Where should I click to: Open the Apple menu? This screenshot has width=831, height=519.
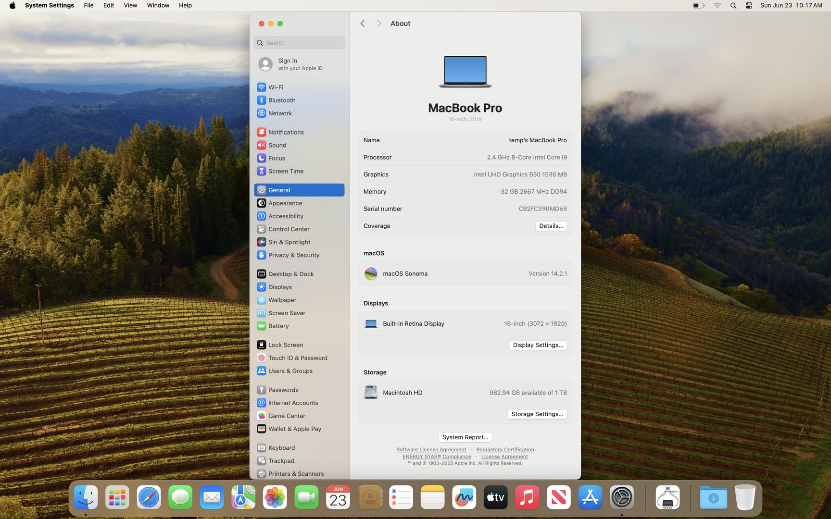[13, 5]
